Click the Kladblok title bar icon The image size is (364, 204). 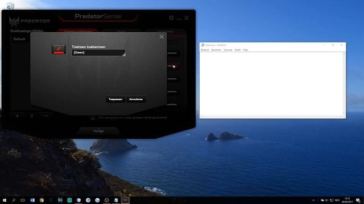pos(202,45)
